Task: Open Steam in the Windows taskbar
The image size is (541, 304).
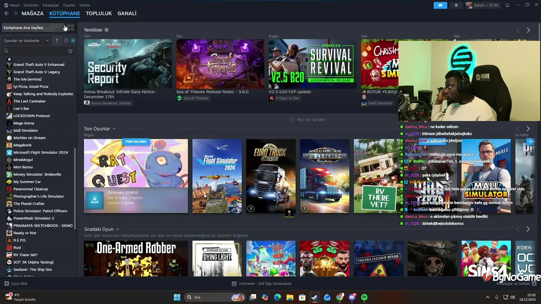Action: click(x=314, y=297)
